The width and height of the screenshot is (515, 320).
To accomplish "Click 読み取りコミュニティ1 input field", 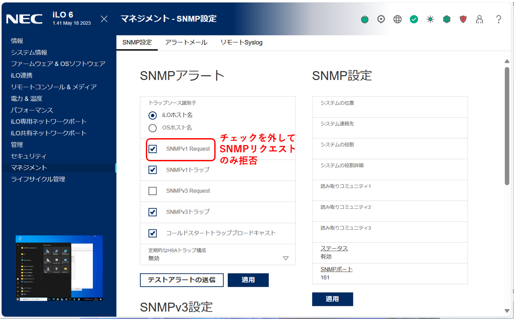I will tap(390, 190).
